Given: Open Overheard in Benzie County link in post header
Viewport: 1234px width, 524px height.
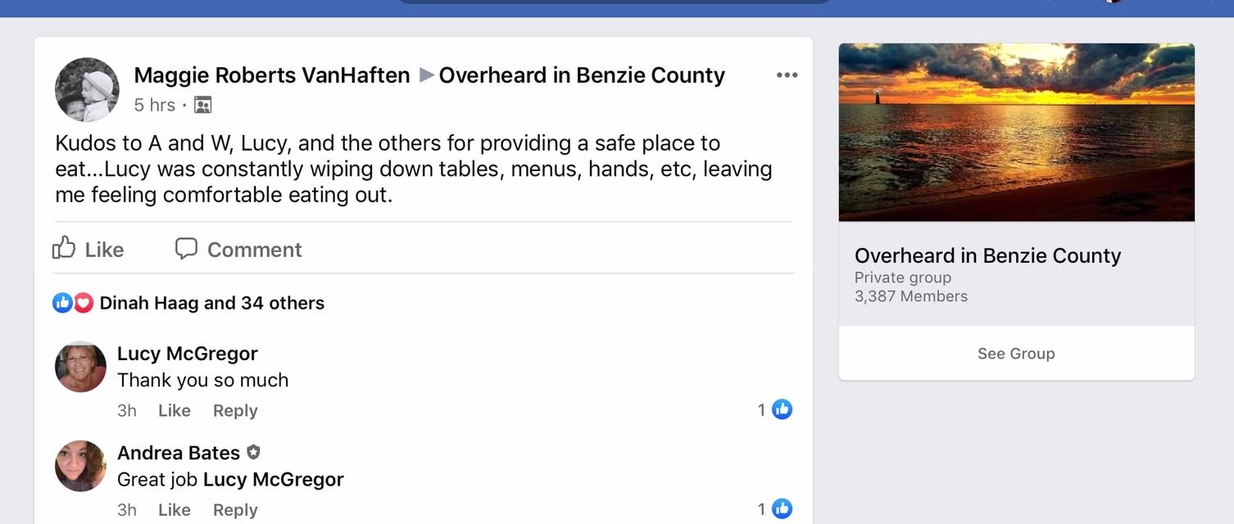Looking at the screenshot, I should (x=582, y=75).
